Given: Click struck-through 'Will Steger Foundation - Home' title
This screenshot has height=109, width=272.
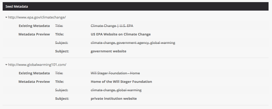Looking at the screenshot, I should (x=115, y=73).
